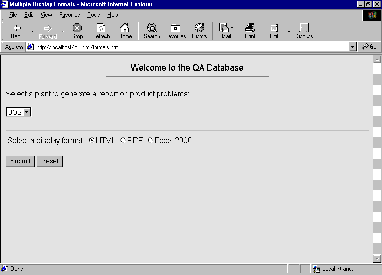This screenshot has width=382, height=275.
Task: Go to the Home page icon
Action: click(125, 31)
